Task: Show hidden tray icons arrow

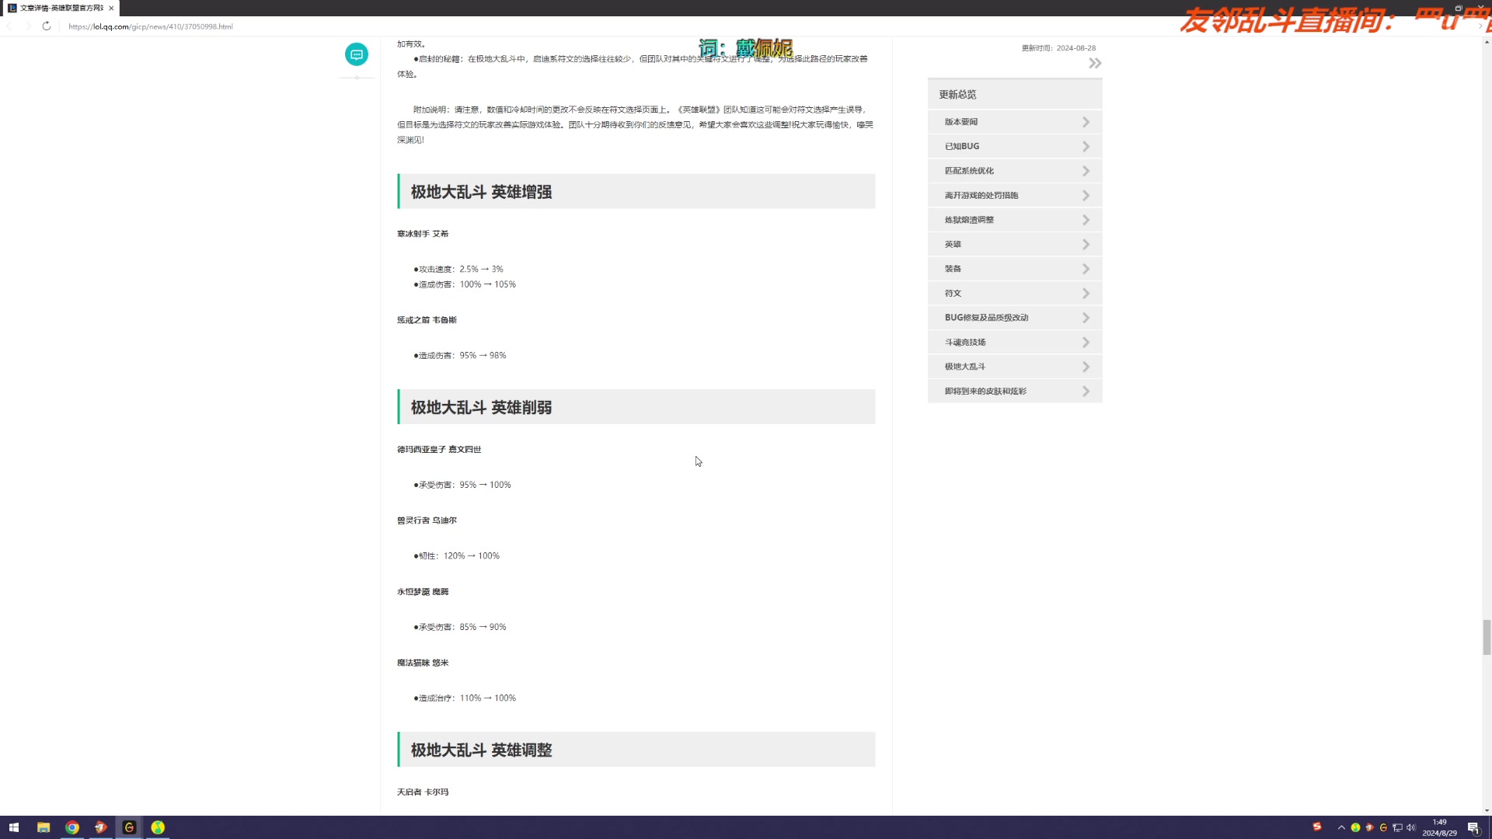Action: tap(1341, 827)
